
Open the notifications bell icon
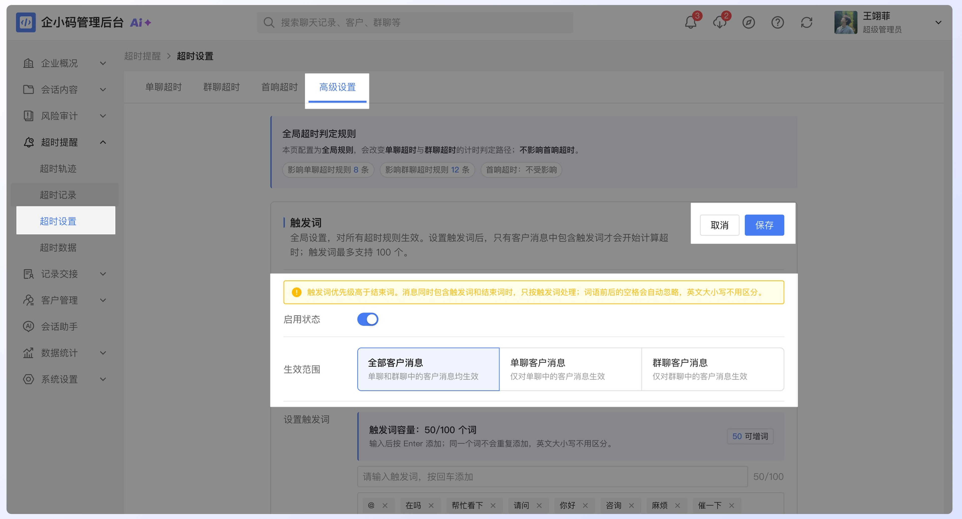pyautogui.click(x=690, y=22)
